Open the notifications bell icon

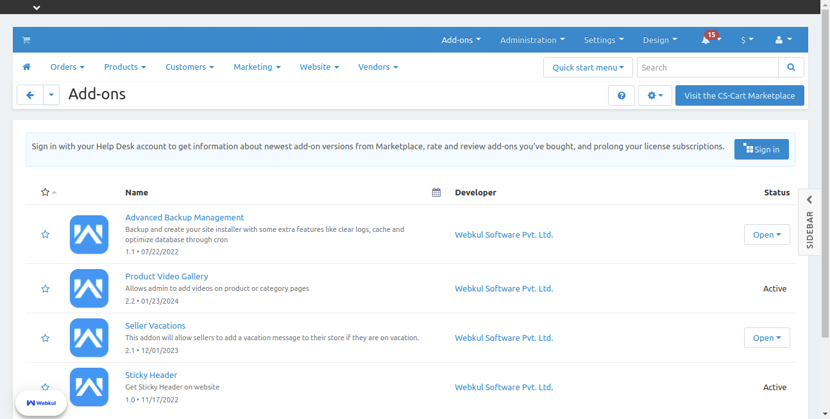coord(706,40)
